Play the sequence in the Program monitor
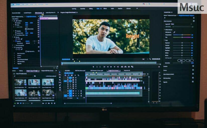The width and height of the screenshot is (207, 128). (x=111, y=67)
